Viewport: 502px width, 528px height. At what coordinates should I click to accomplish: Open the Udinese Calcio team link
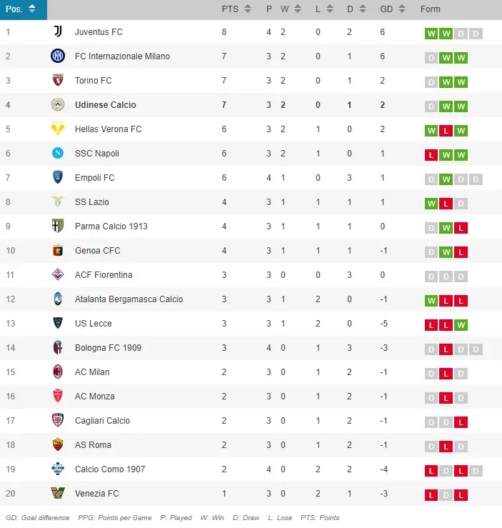(105, 105)
